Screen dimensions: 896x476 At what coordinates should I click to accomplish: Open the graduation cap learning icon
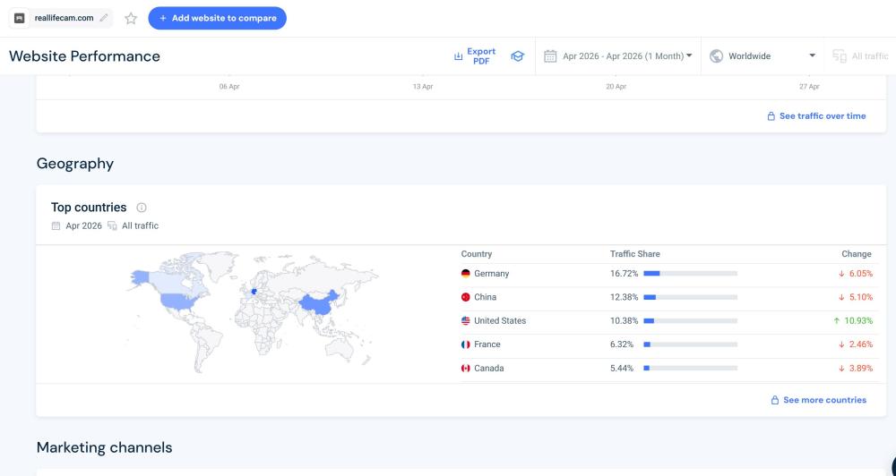[517, 56]
